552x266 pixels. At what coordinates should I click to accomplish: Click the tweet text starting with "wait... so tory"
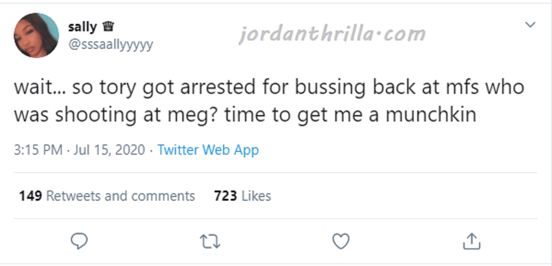pyautogui.click(x=269, y=101)
